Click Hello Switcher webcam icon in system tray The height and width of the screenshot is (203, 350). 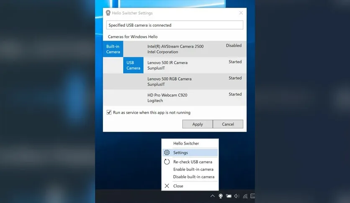(x=221, y=196)
